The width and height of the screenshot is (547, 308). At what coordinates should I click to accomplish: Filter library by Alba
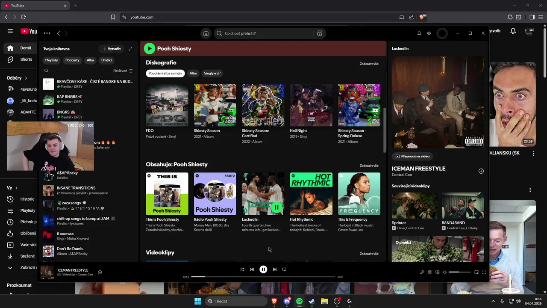coord(91,60)
